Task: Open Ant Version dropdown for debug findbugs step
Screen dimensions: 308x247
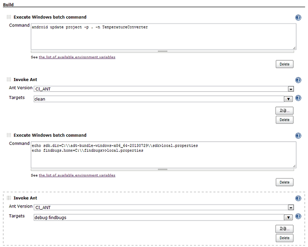Action: pos(291,208)
